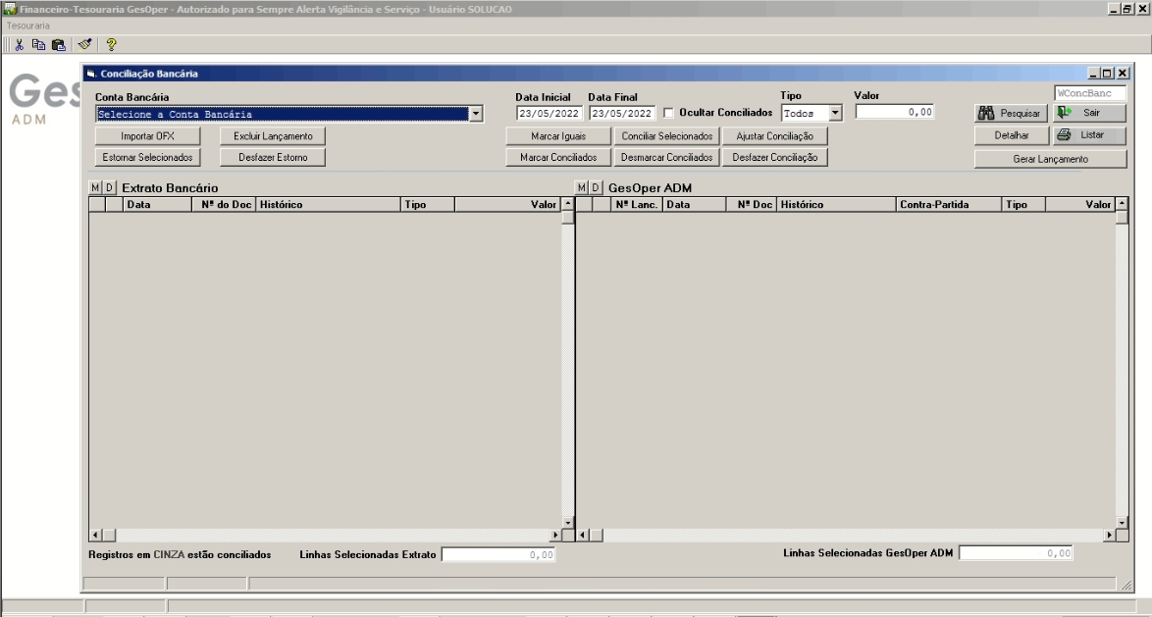The image size is (1152, 617).
Task: Click the Contra-Partida column header
Action: pos(949,204)
